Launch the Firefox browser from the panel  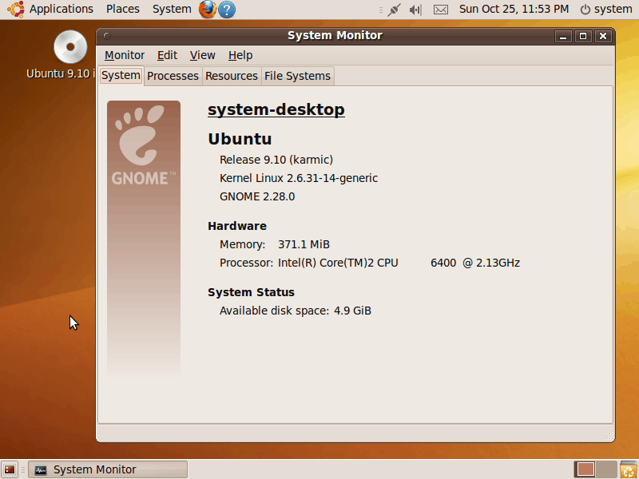click(x=208, y=9)
